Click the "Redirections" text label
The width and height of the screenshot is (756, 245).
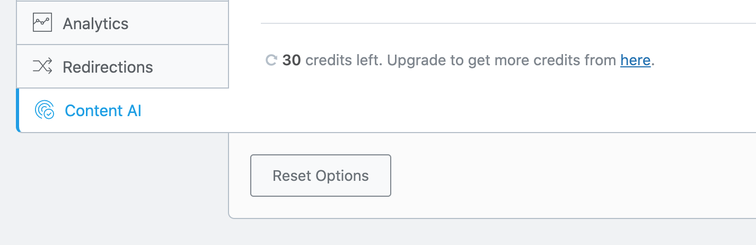tap(108, 67)
